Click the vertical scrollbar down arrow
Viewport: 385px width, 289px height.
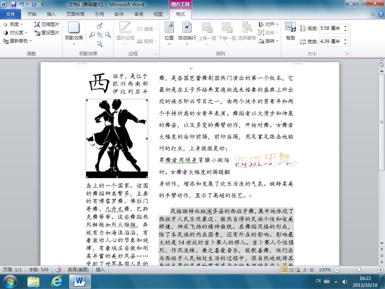pos(382,243)
